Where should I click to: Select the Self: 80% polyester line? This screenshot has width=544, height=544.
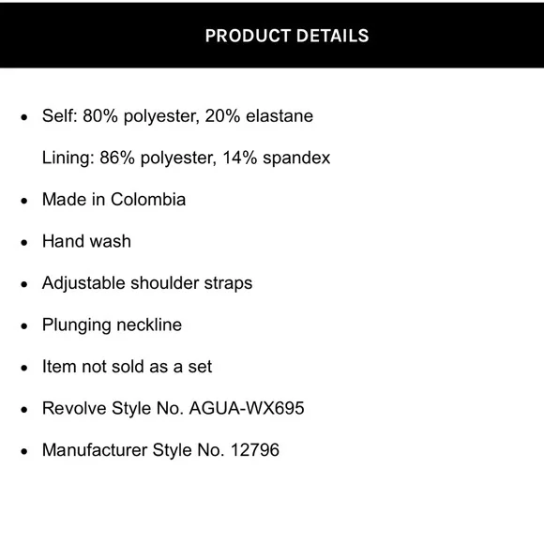tap(177, 116)
